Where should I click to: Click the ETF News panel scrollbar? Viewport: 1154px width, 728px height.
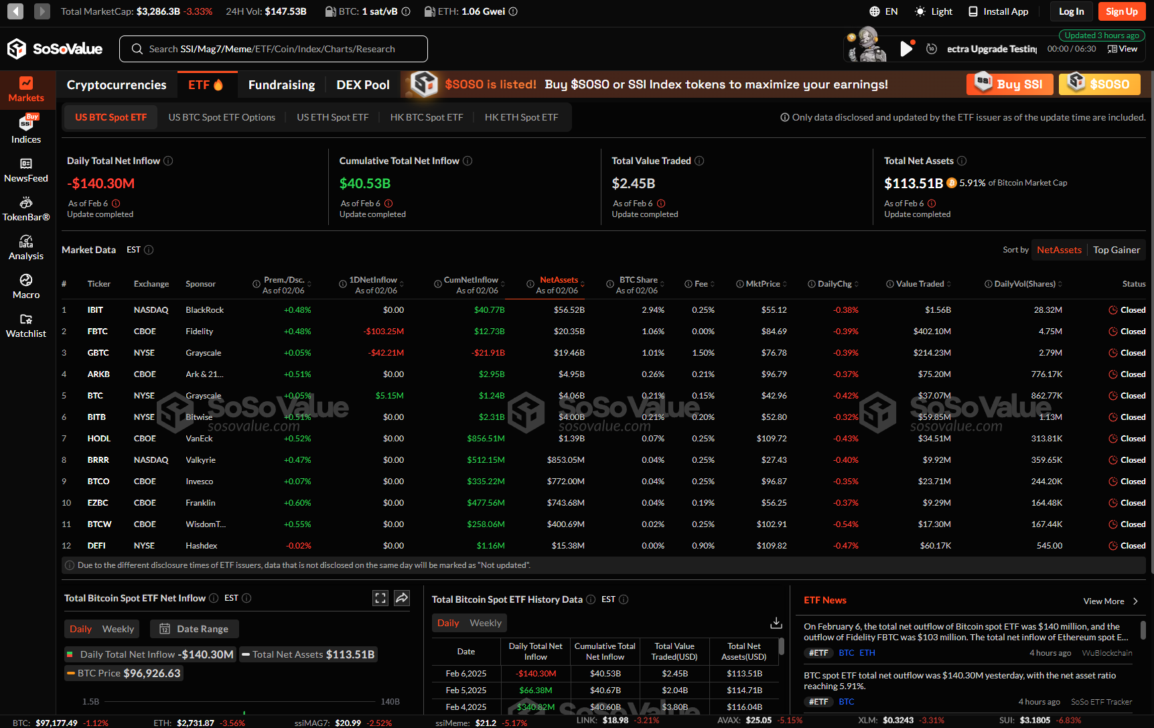[1143, 630]
